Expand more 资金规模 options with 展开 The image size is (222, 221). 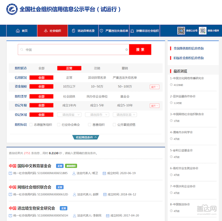pyautogui.click(x=155, y=87)
